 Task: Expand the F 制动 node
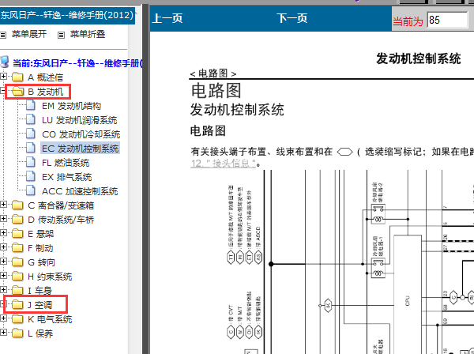[x=3, y=247]
